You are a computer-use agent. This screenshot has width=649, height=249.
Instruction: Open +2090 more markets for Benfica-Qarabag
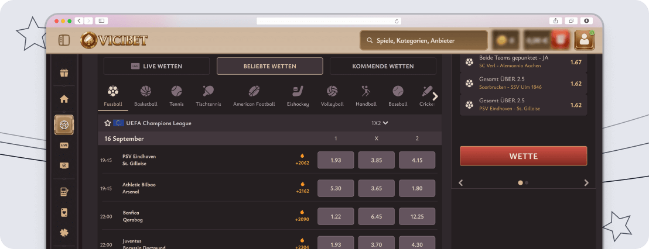point(302,216)
